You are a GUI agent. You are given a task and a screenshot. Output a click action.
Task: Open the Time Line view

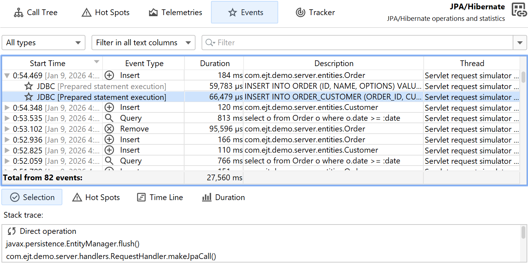160,197
